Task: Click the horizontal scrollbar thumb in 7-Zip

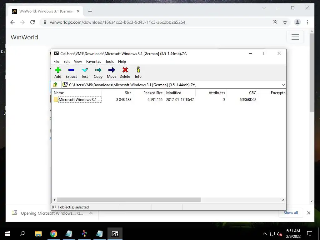Action: 129,200
